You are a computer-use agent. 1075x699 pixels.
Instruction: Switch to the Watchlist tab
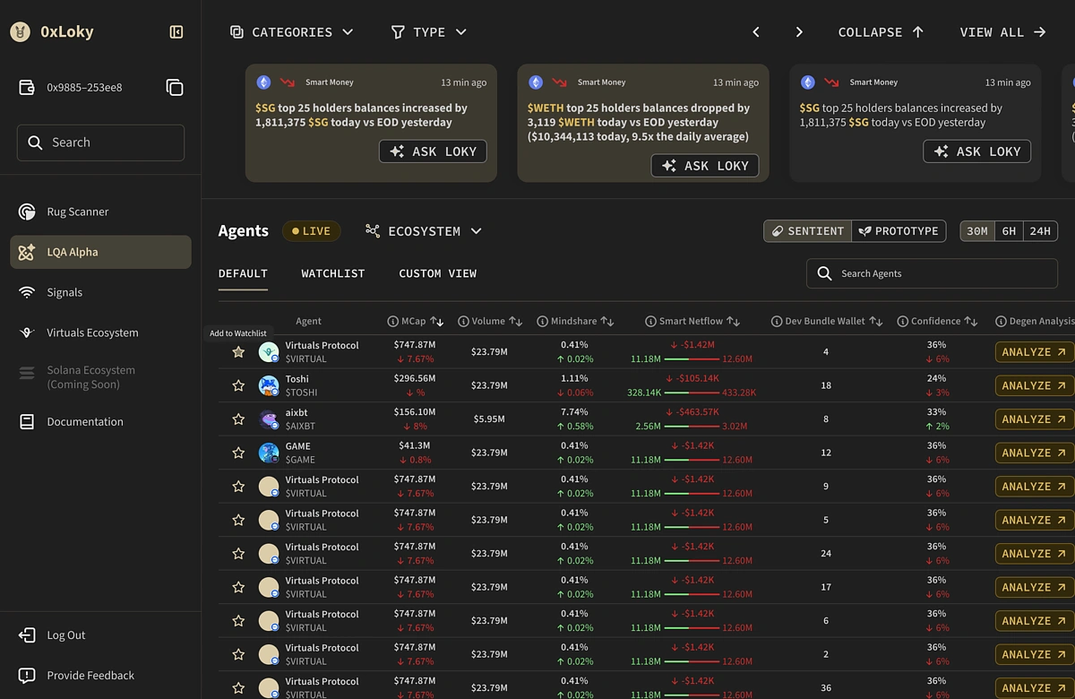(x=333, y=273)
